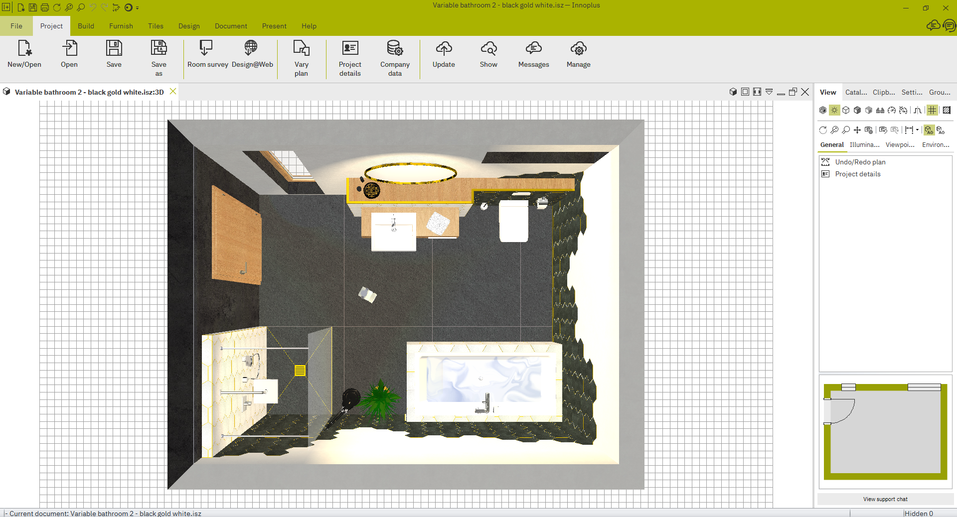This screenshot has width=957, height=517.
Task: Open the Design@Web tool
Action: [252, 54]
